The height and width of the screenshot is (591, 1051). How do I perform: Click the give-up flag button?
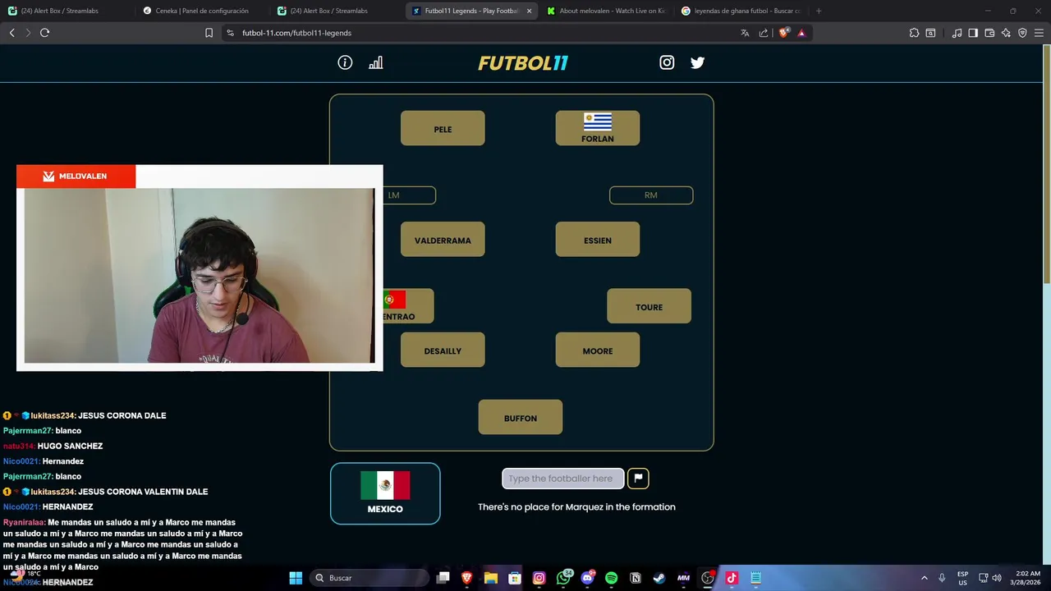click(x=638, y=478)
